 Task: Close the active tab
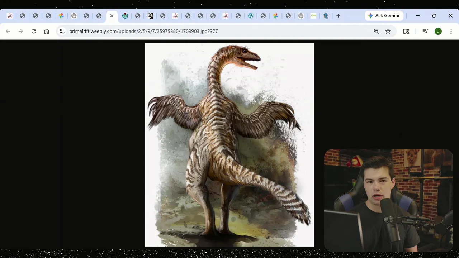[x=112, y=16]
